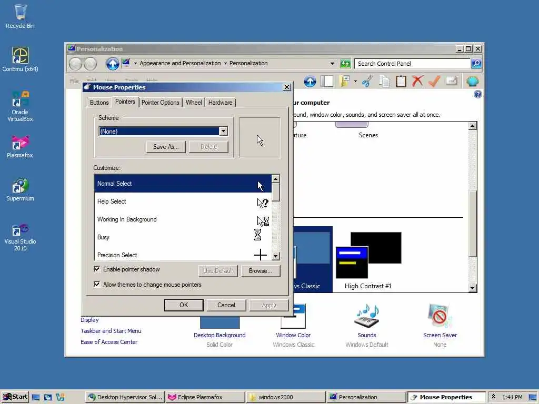Click the scissors Cut toolbar icon
Image resolution: width=539 pixels, height=404 pixels.
367,82
